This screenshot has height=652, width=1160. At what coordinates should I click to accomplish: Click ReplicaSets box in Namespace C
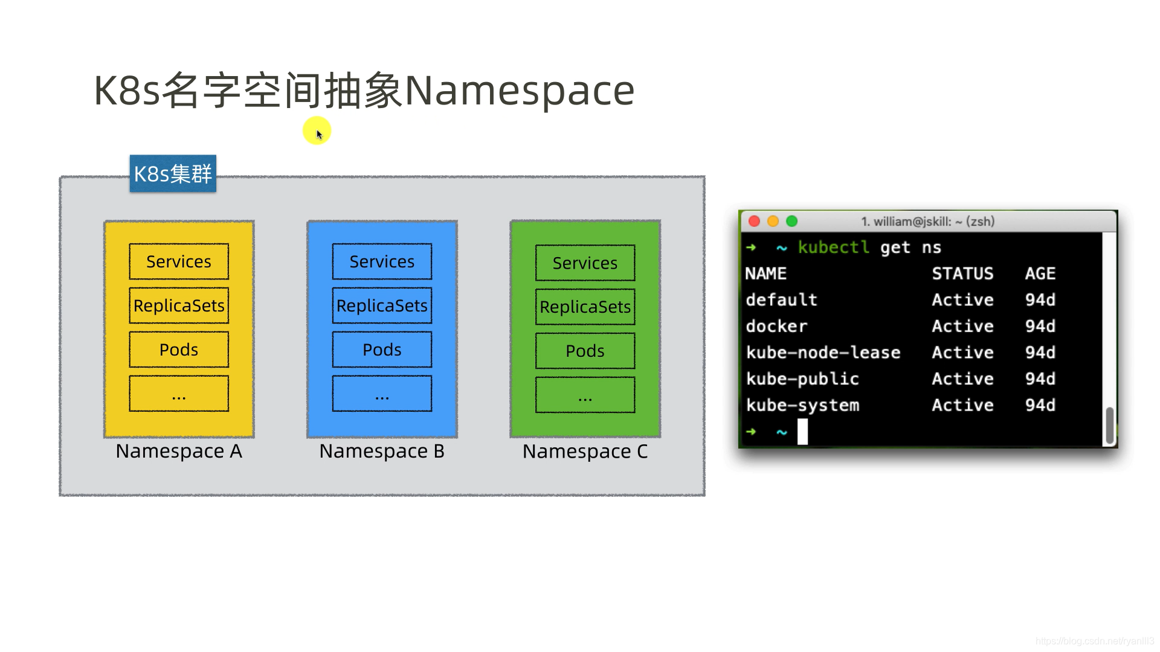(x=585, y=307)
